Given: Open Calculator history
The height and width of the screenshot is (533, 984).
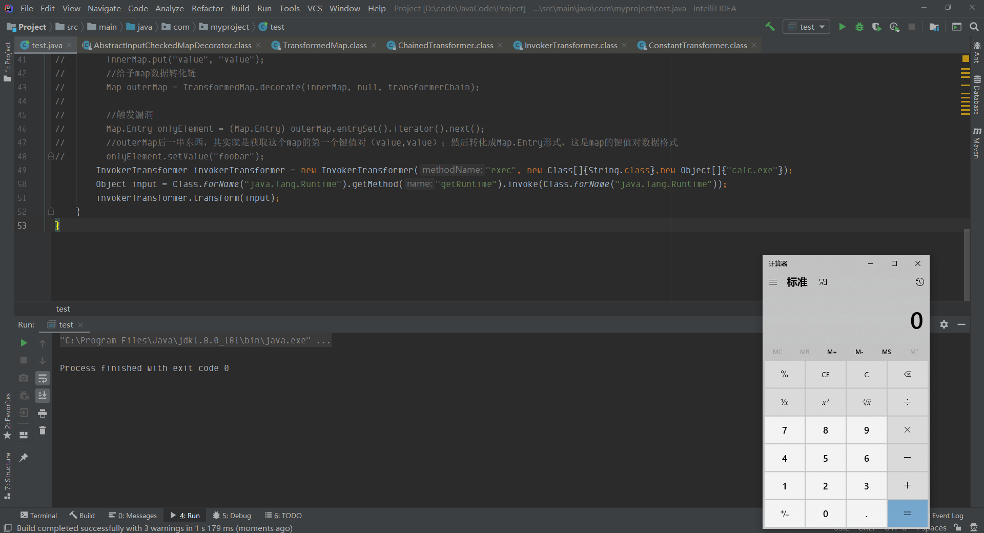Looking at the screenshot, I should (919, 282).
